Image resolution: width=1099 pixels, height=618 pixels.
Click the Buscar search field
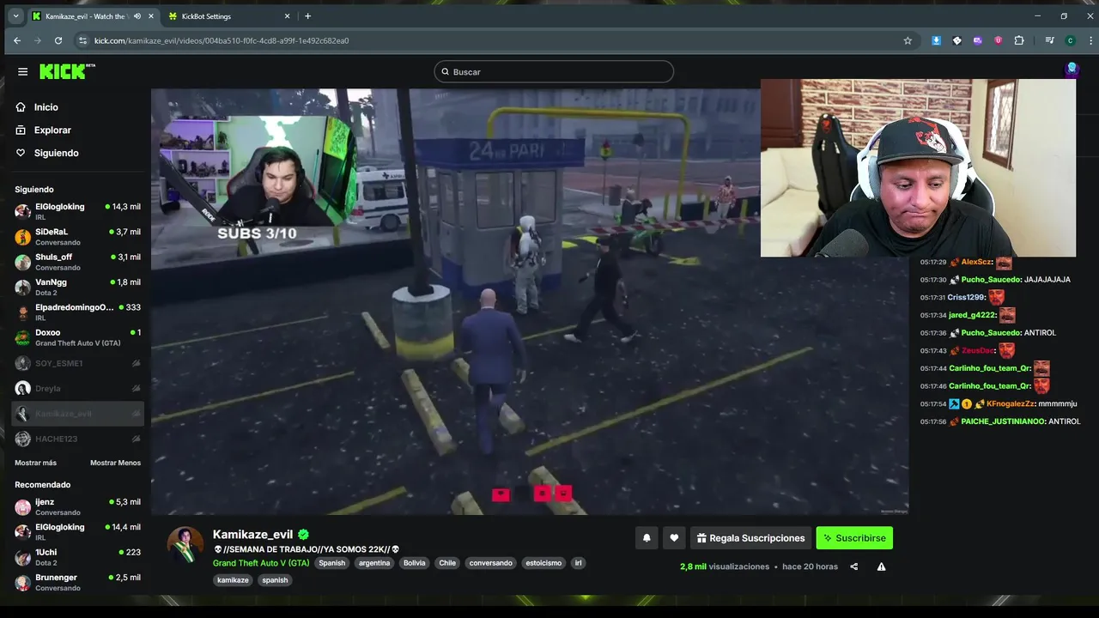(x=554, y=72)
